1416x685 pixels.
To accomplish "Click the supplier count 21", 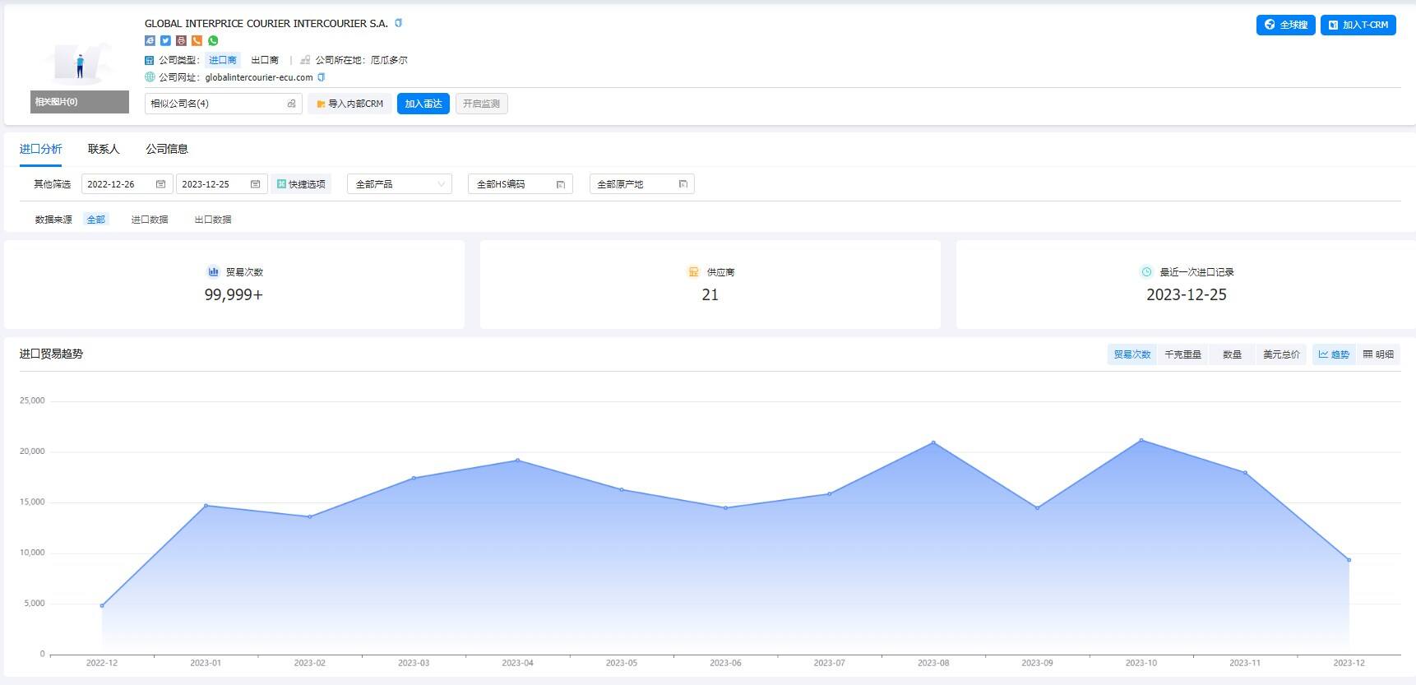I will (710, 294).
